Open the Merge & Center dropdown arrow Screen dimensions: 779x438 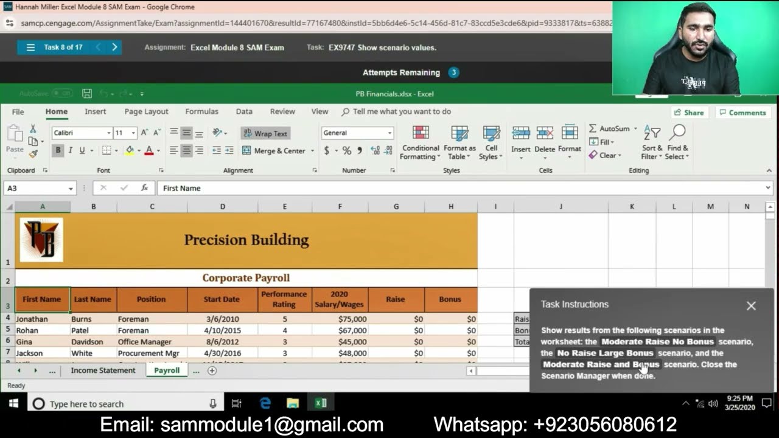(x=313, y=150)
